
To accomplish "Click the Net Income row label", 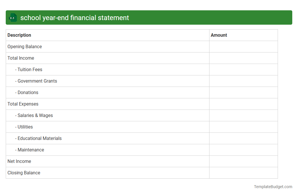I will [19, 161].
